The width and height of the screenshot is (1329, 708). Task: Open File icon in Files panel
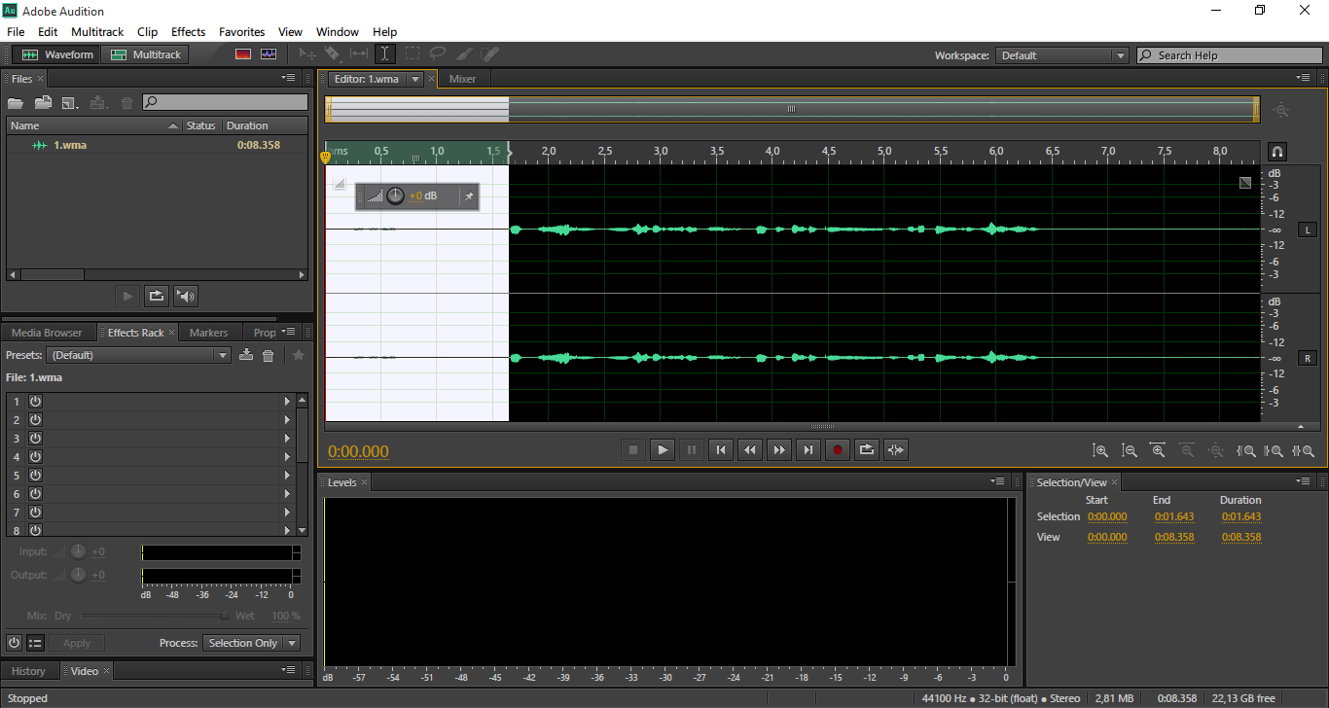pyautogui.click(x=16, y=102)
